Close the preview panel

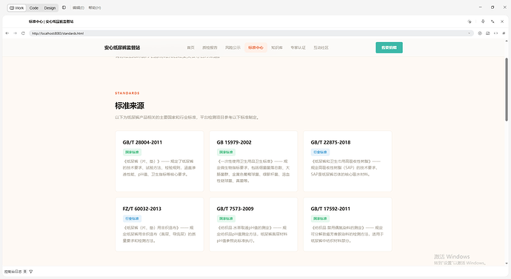(x=502, y=21)
